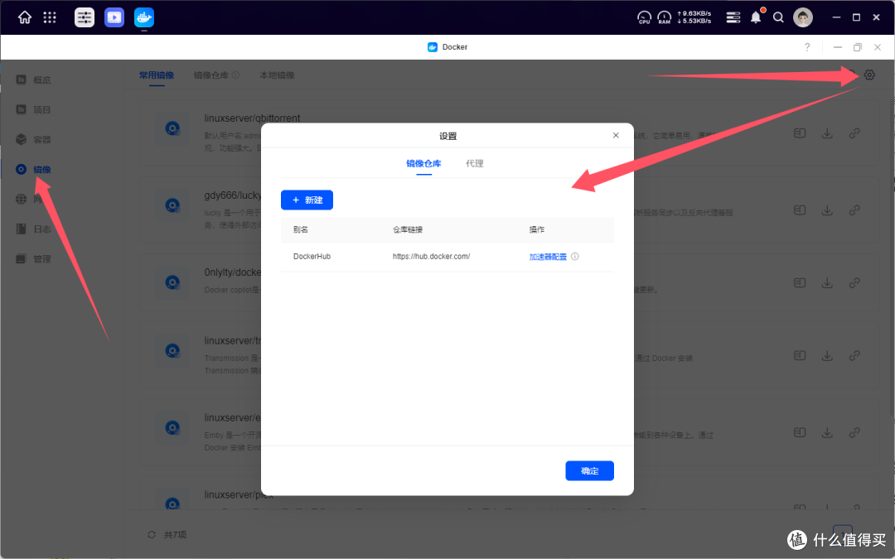Viewport: 895px width, 559px height.
Task: Click the 共7项 item count text
Action: click(175, 535)
